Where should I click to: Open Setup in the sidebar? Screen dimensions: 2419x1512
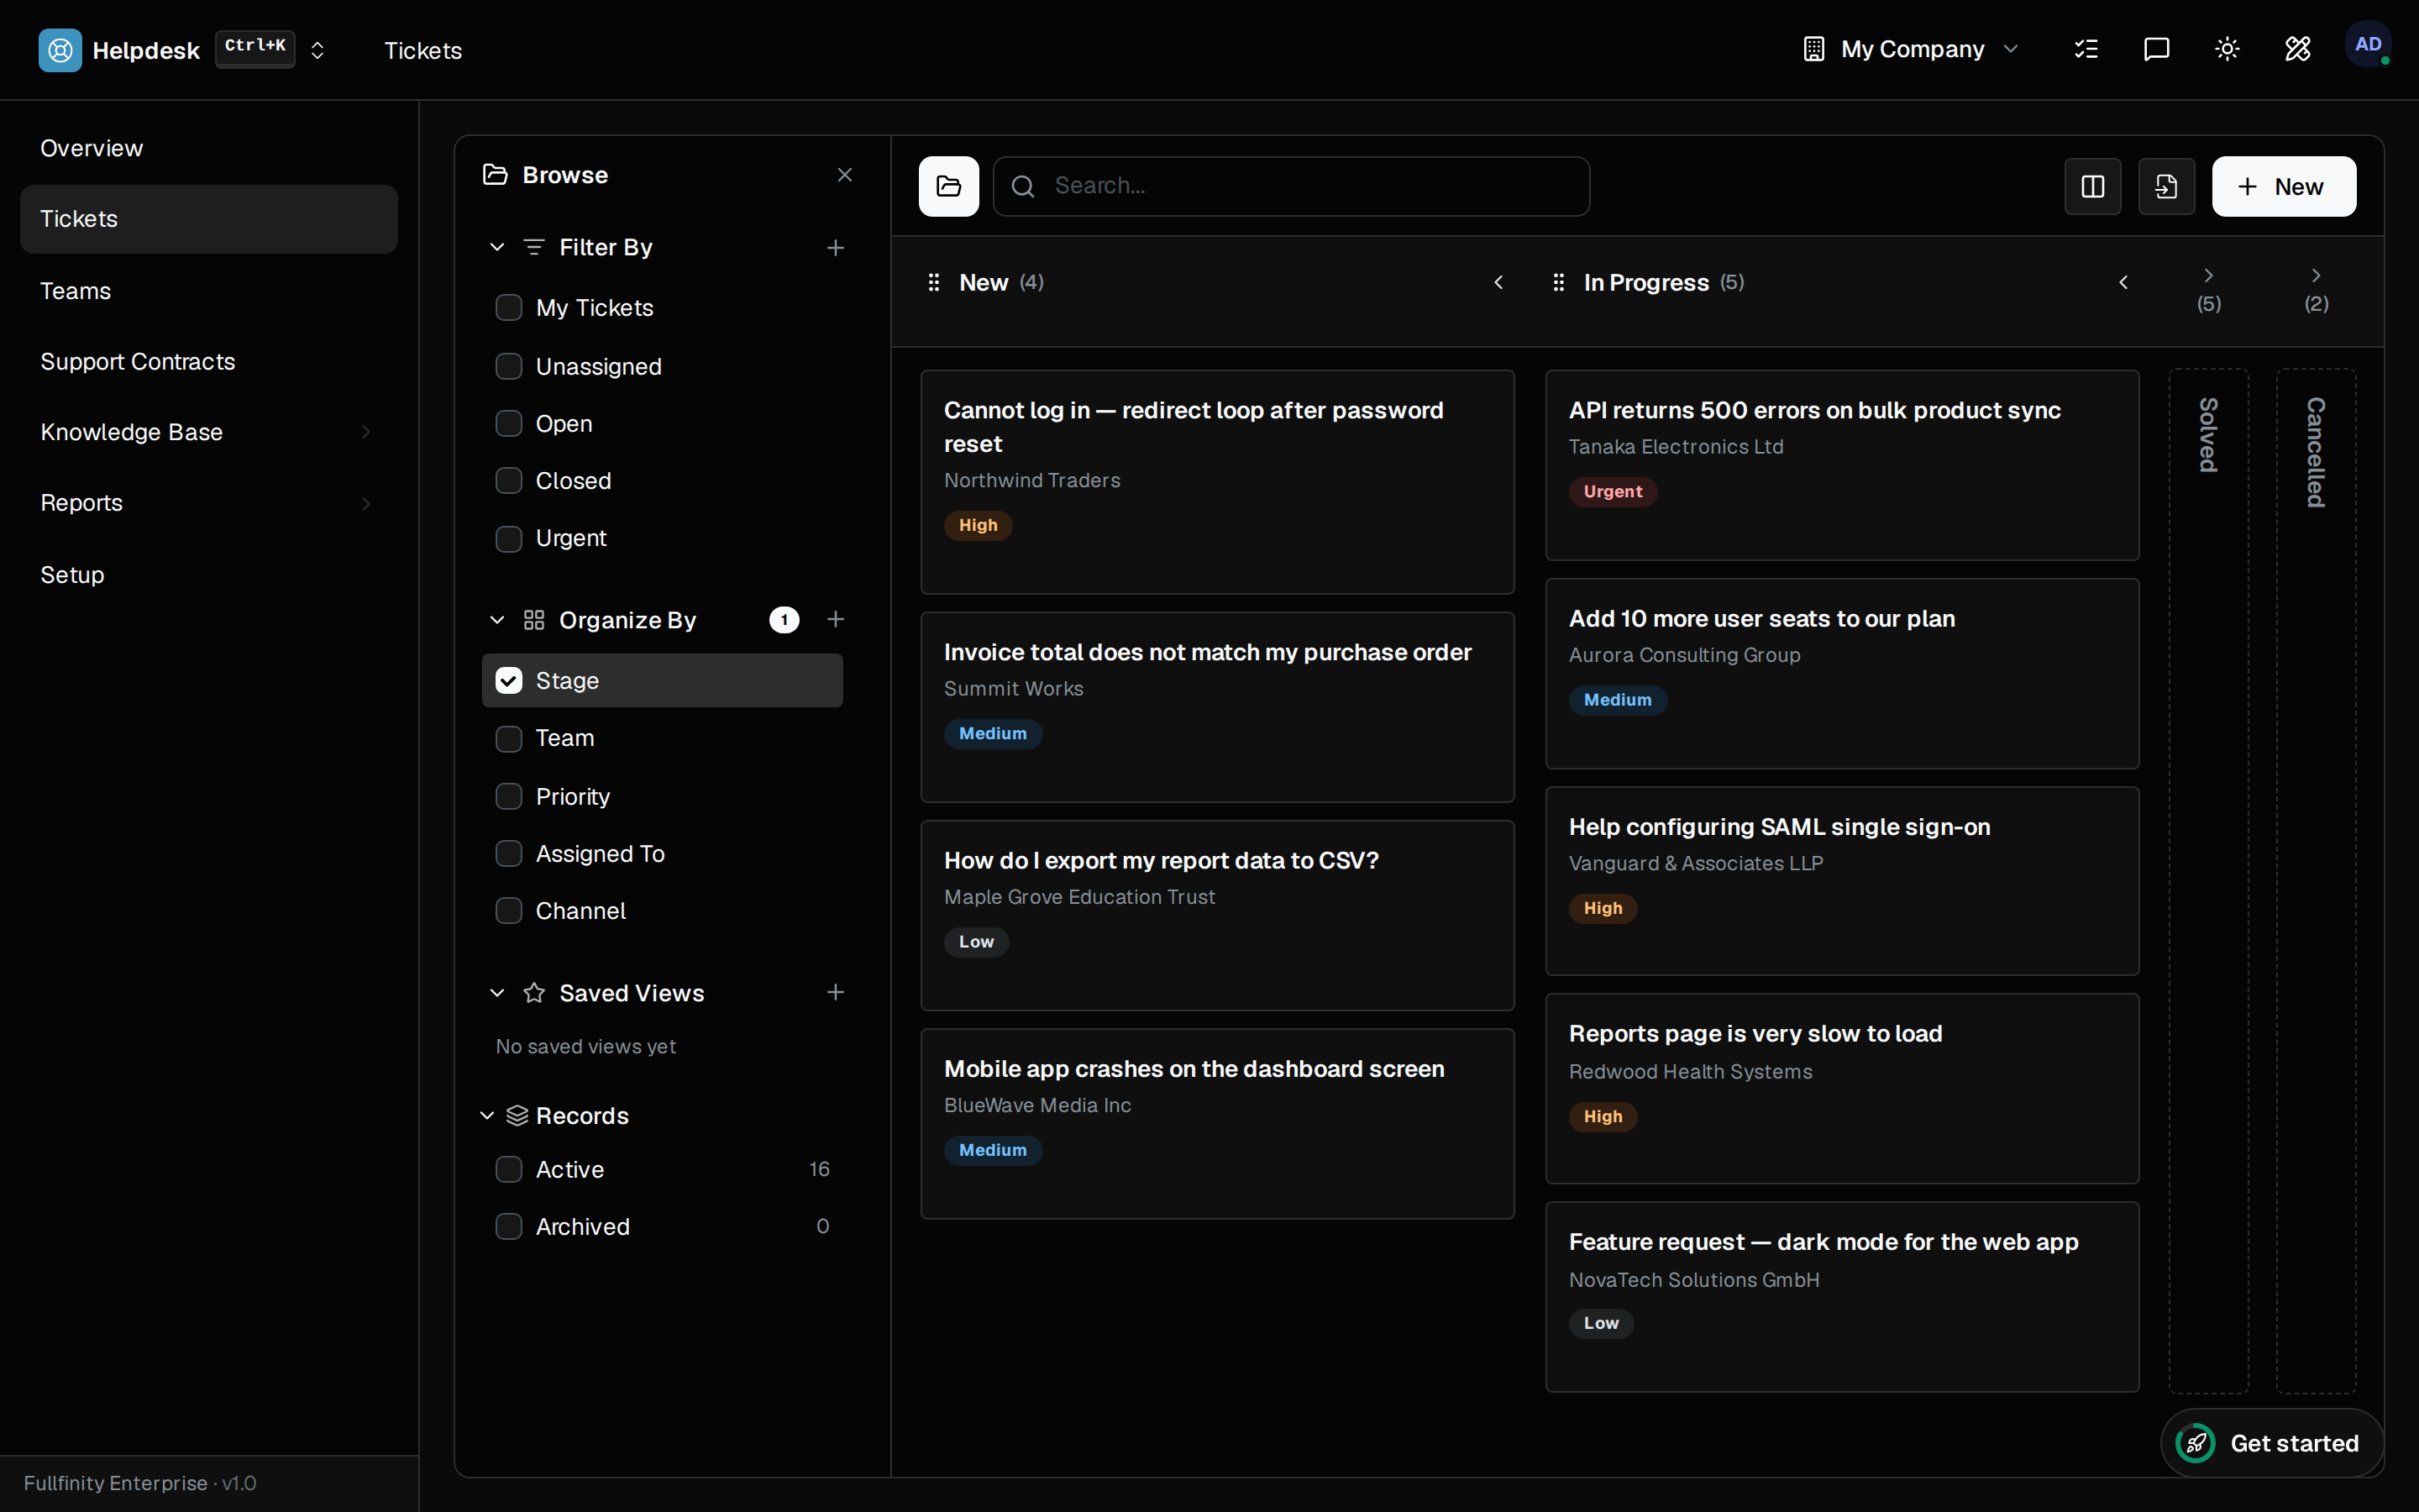(209, 575)
